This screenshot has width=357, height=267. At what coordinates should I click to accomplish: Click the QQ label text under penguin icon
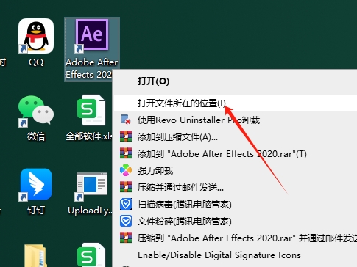[x=36, y=62]
